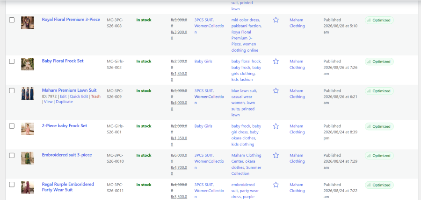Open 2-Piece baby Frock Set product image
The width and height of the screenshot is (421, 200).
pos(28,129)
